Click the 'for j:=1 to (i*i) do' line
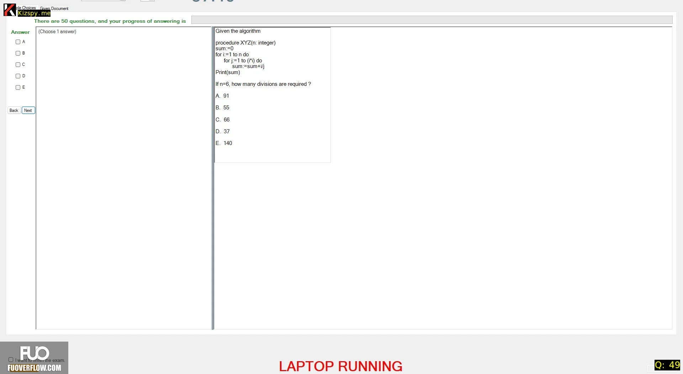Image resolution: width=683 pixels, height=374 pixels. tap(243, 61)
